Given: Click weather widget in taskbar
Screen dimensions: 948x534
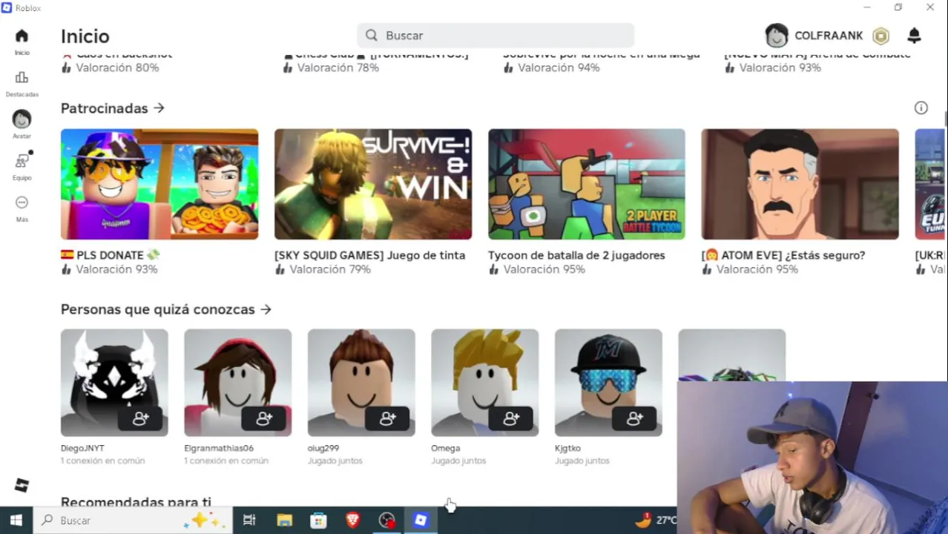Looking at the screenshot, I should pos(656,521).
